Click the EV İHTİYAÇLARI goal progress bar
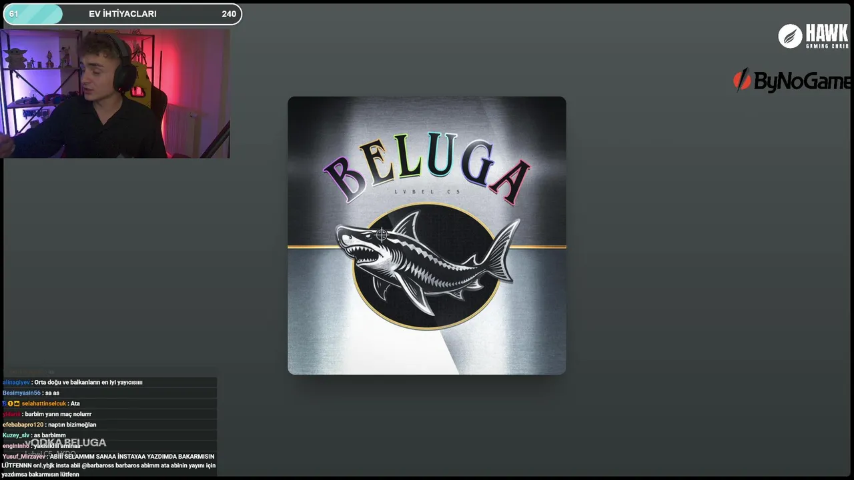Screen dimensions: 854x480 [123, 14]
